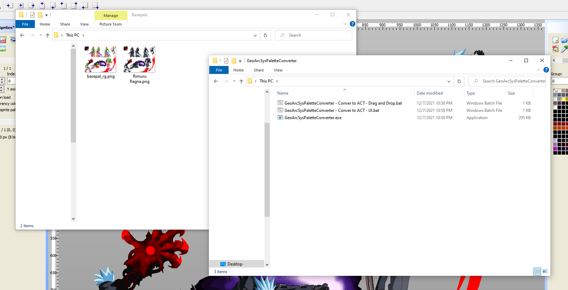The image size is (568, 290).
Task: Click the left-center alignment icon in sprite editor toolbar
Action: tap(10, 6)
